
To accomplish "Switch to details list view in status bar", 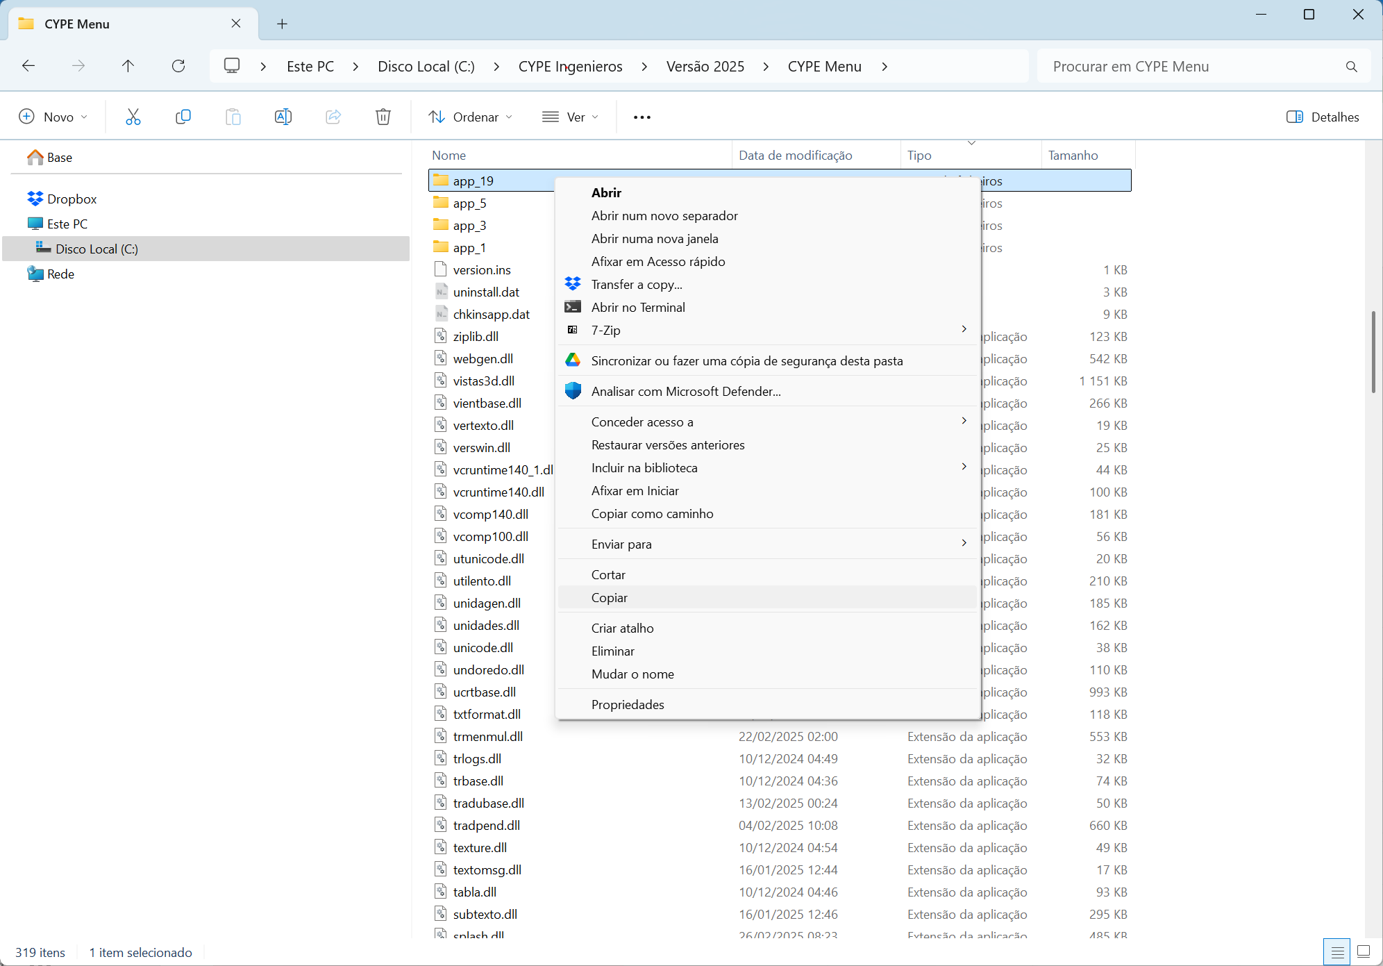I will click(x=1337, y=951).
